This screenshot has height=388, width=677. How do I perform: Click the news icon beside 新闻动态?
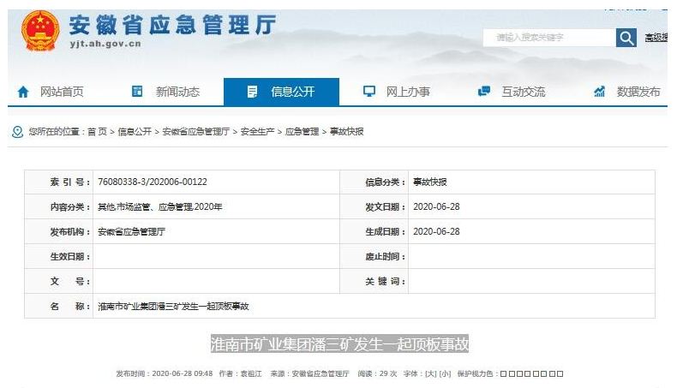pyautogui.click(x=137, y=91)
